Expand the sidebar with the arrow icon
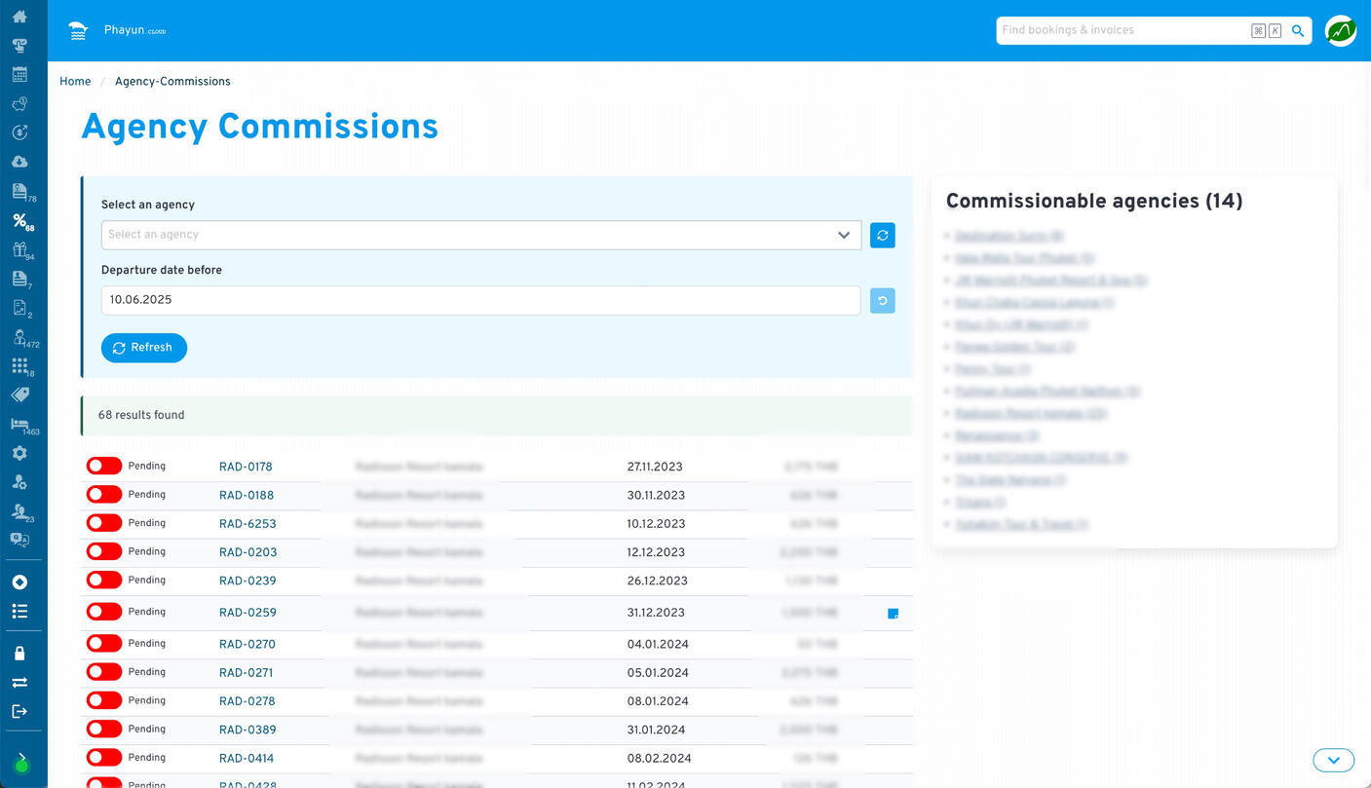 (21, 757)
